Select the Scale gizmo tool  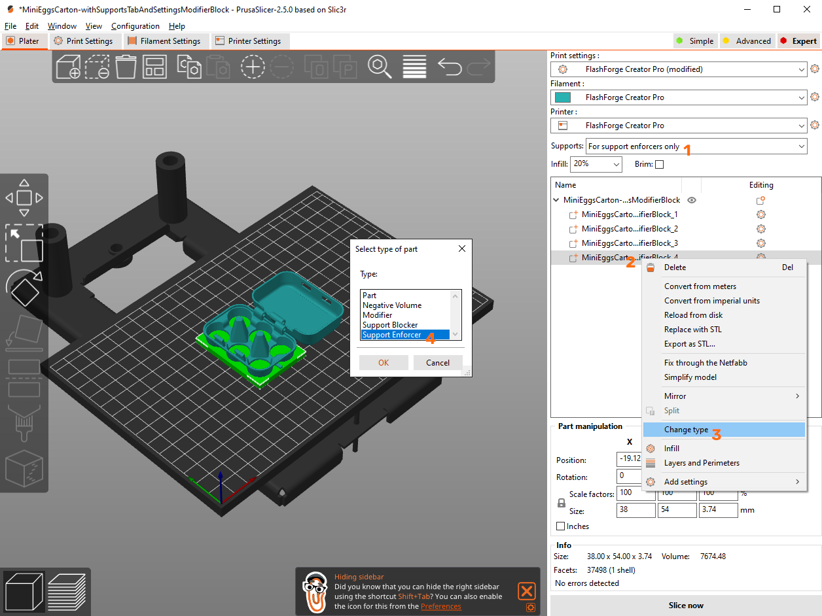click(24, 243)
